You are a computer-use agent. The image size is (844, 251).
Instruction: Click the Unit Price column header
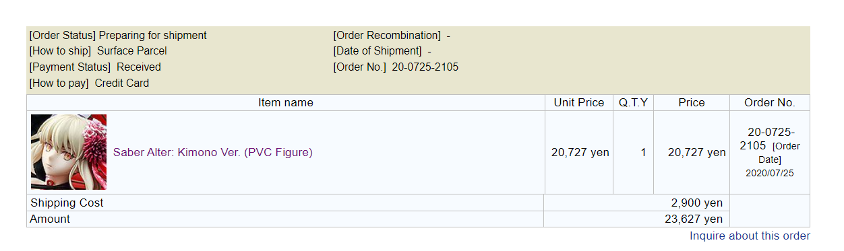point(579,102)
